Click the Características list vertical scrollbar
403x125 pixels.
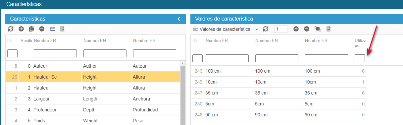coord(182,93)
